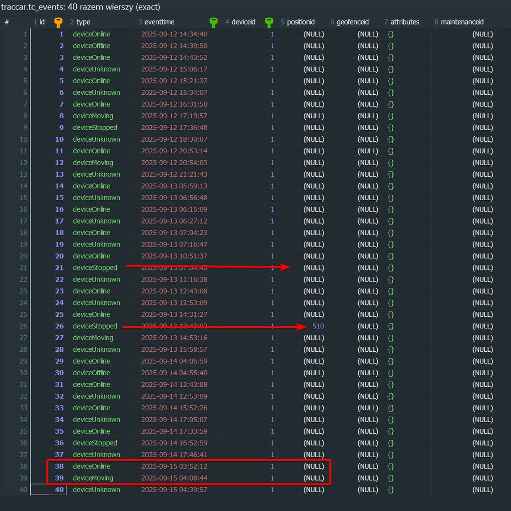Click the yellow primary key icon in id header

[x=58, y=22]
